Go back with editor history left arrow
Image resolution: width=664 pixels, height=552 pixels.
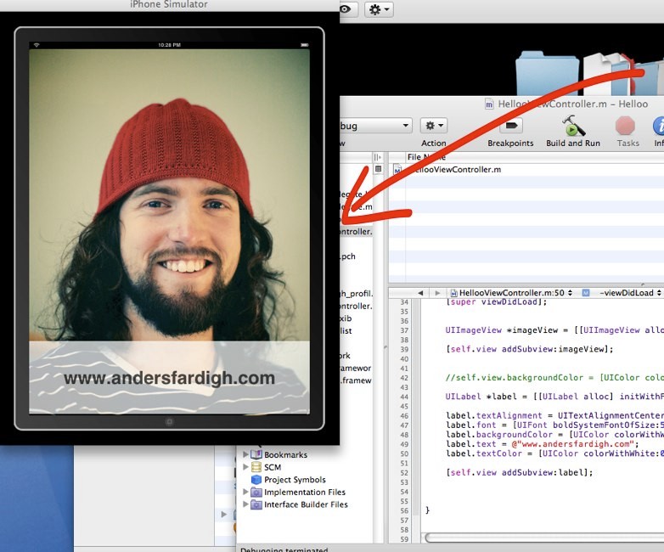click(420, 293)
